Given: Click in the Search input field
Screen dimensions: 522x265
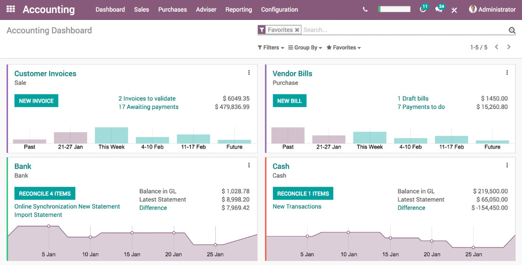Looking at the screenshot, I should tap(401, 30).
